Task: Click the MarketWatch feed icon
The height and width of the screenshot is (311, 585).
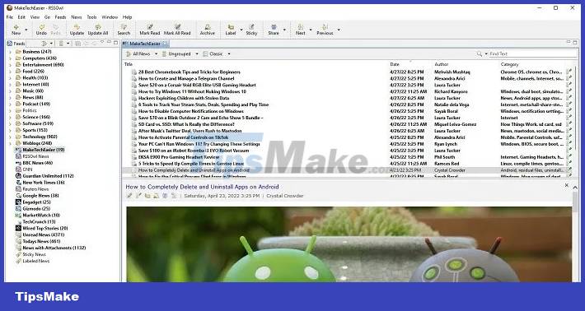Action: [18, 215]
